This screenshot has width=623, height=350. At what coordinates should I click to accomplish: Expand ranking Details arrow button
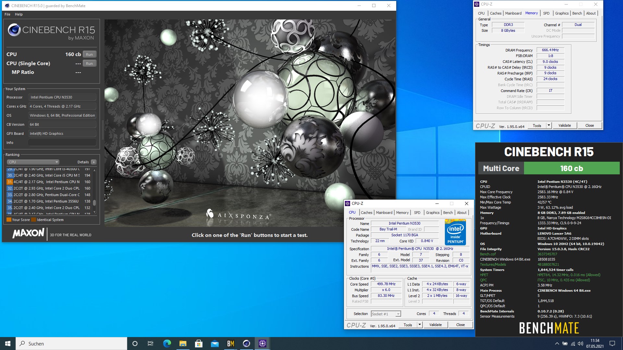94,162
